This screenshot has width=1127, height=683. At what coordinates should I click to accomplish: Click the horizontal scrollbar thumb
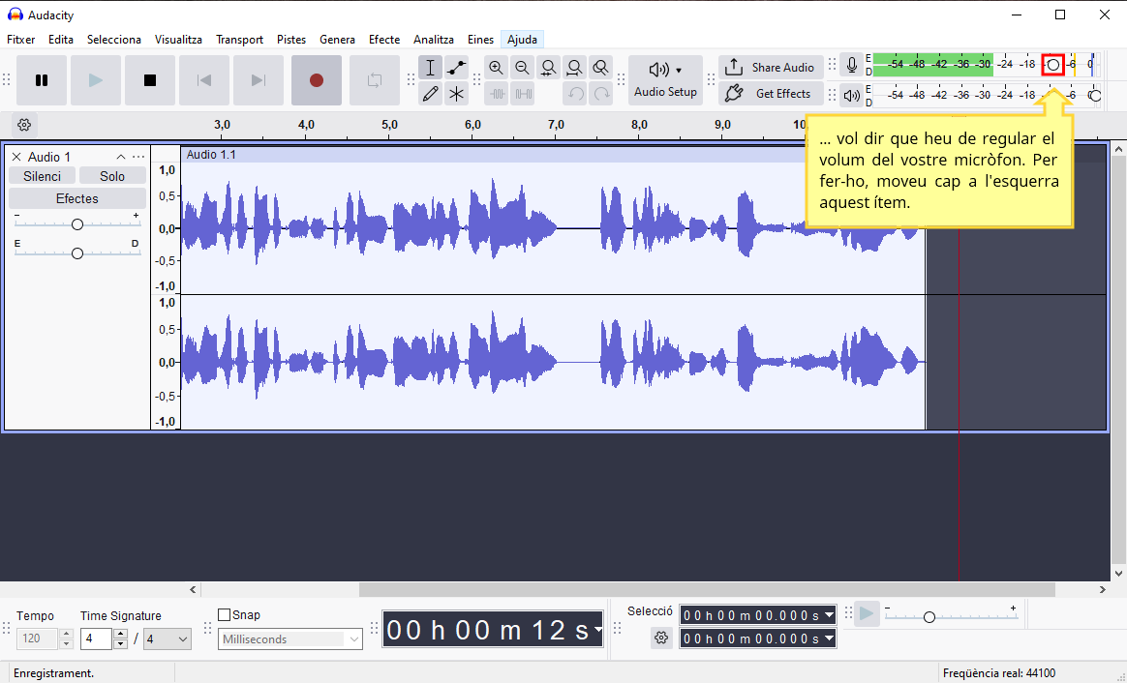[x=707, y=589]
